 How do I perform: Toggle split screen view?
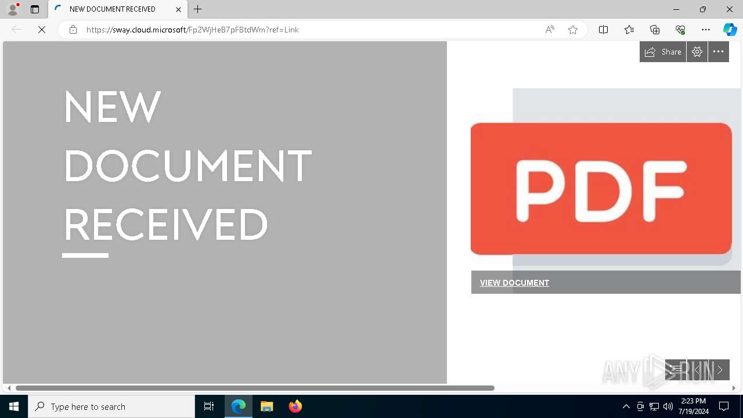603,30
